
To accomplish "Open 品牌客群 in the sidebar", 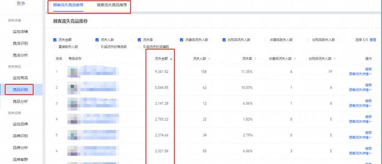I will pyautogui.click(x=20, y=159).
